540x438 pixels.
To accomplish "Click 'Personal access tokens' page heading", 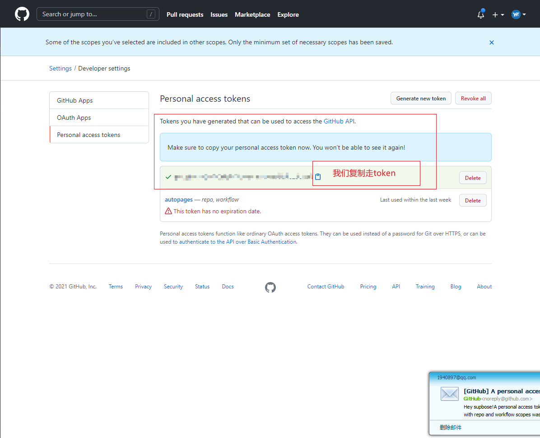I will (205, 99).
